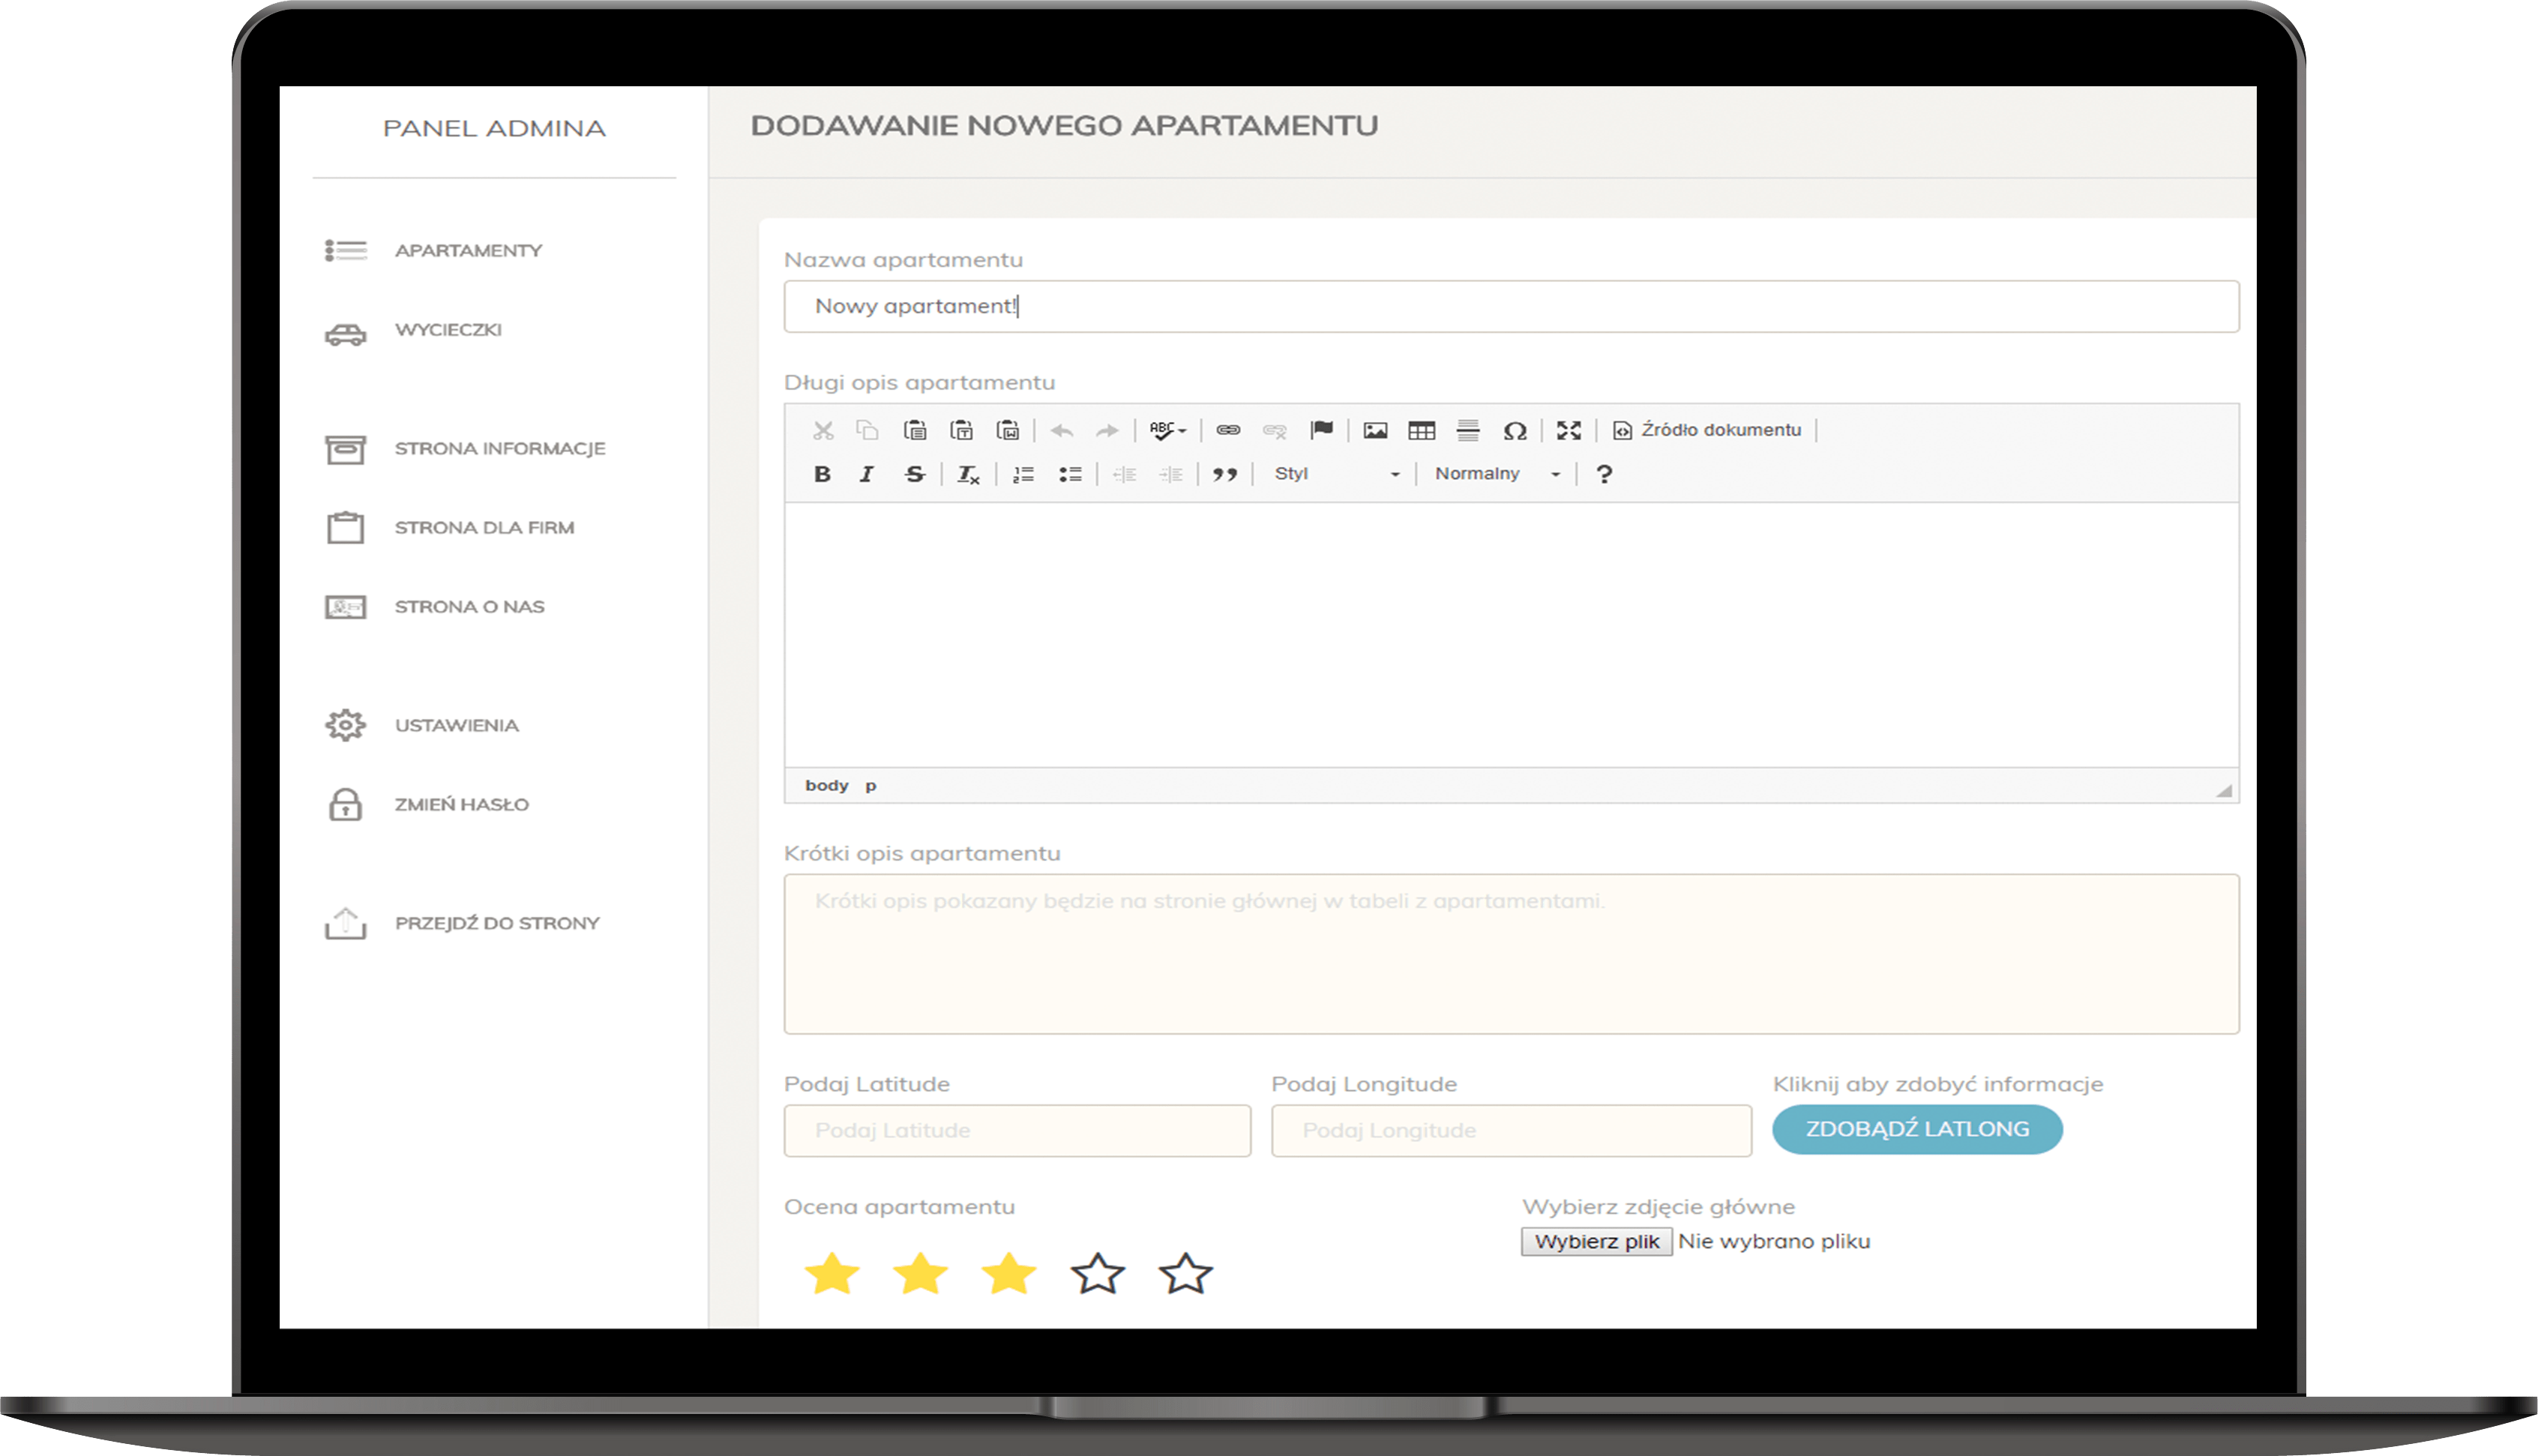Click Źródło dokumentu source button
The height and width of the screenshot is (1456, 2538).
tap(1707, 430)
